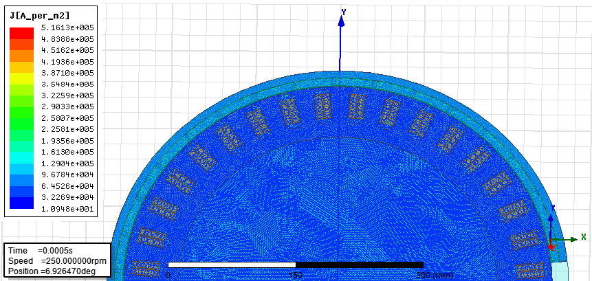Select the yellow 3.8710e+005 legend swatch
Image resolution: width=592 pixels, height=281 pixels.
point(21,78)
